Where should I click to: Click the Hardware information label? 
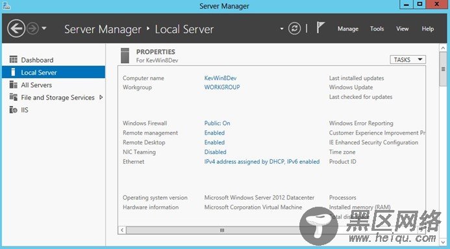coord(151,207)
